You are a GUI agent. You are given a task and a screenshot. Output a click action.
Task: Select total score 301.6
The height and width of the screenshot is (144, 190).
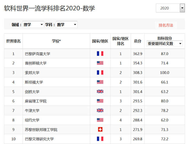click(x=138, y=82)
